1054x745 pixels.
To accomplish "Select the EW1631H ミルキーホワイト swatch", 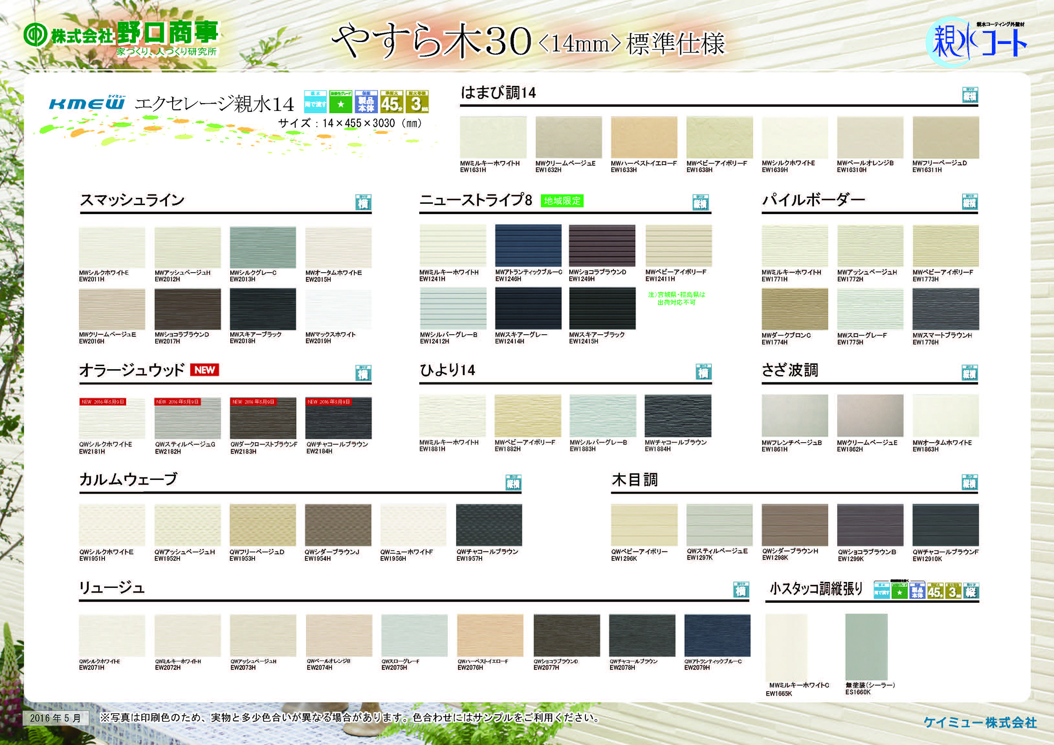I will click(493, 137).
